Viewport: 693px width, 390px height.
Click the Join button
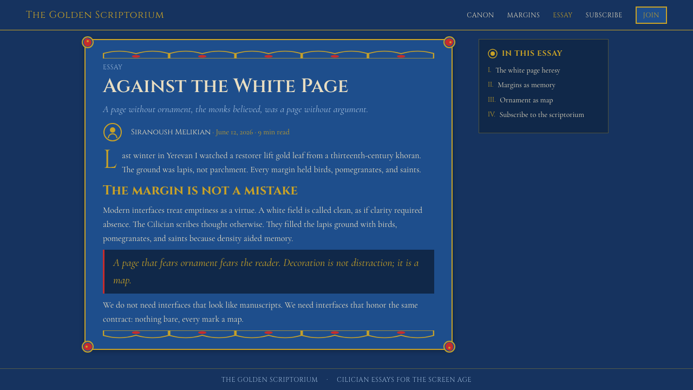pos(651,15)
